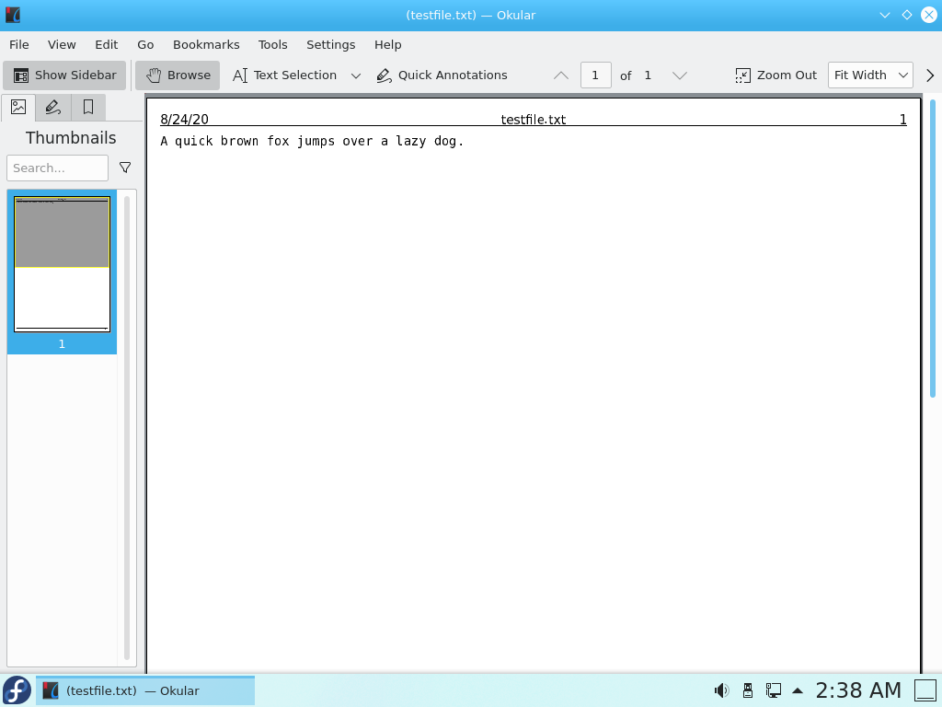Open the Fit Width zoom dropdown
The image size is (942, 707).
tap(870, 75)
